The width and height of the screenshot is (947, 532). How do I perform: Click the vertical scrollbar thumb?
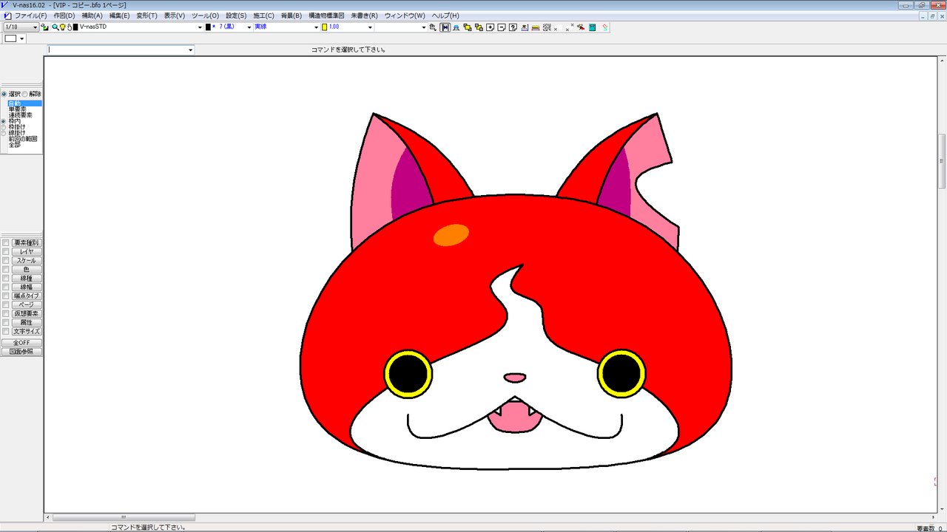(942, 161)
